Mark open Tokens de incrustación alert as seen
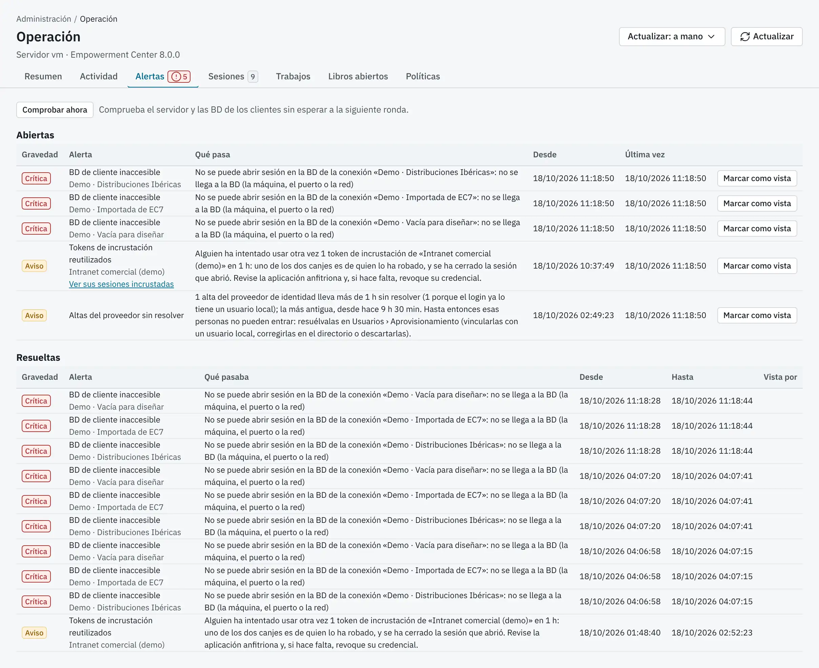The image size is (819, 668). [757, 266]
